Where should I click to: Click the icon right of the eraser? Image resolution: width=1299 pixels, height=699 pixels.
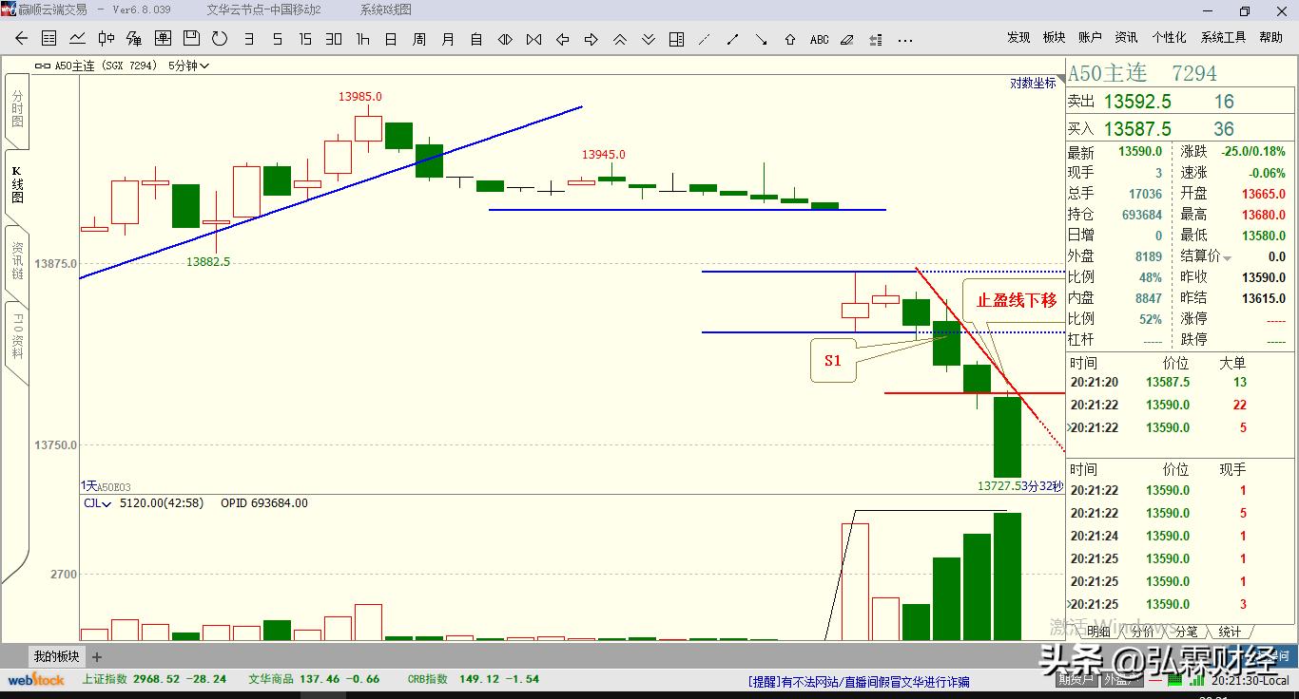(876, 39)
